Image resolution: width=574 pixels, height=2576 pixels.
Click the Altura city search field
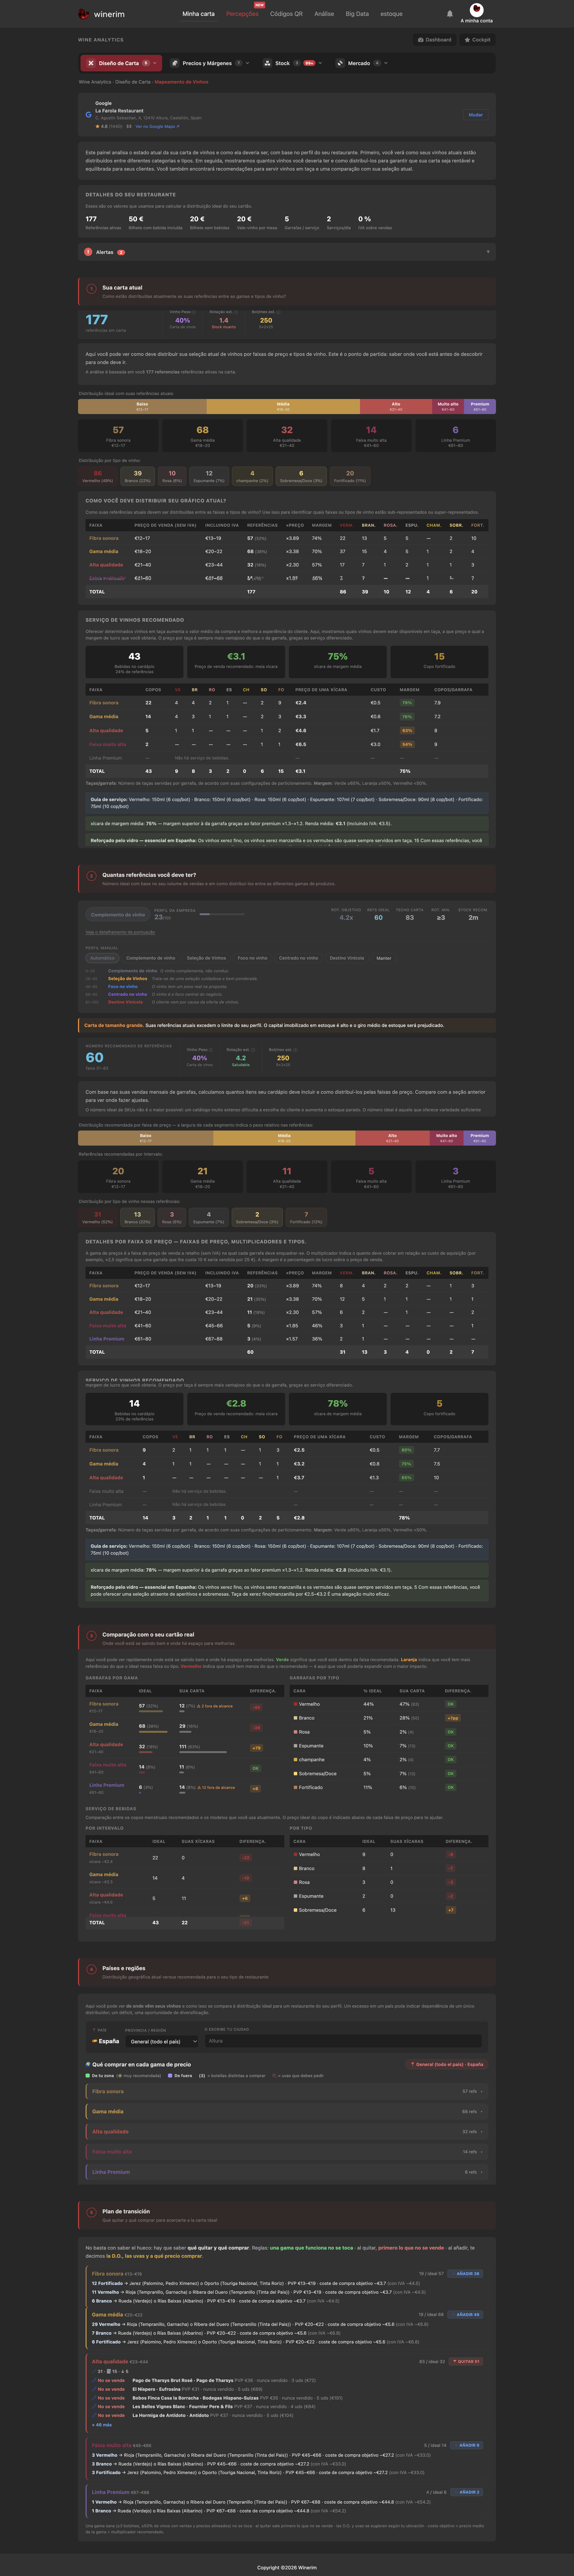click(342, 2041)
